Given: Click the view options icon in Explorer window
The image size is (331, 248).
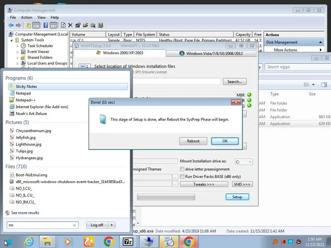Looking at the screenshot, I should click(306, 85).
